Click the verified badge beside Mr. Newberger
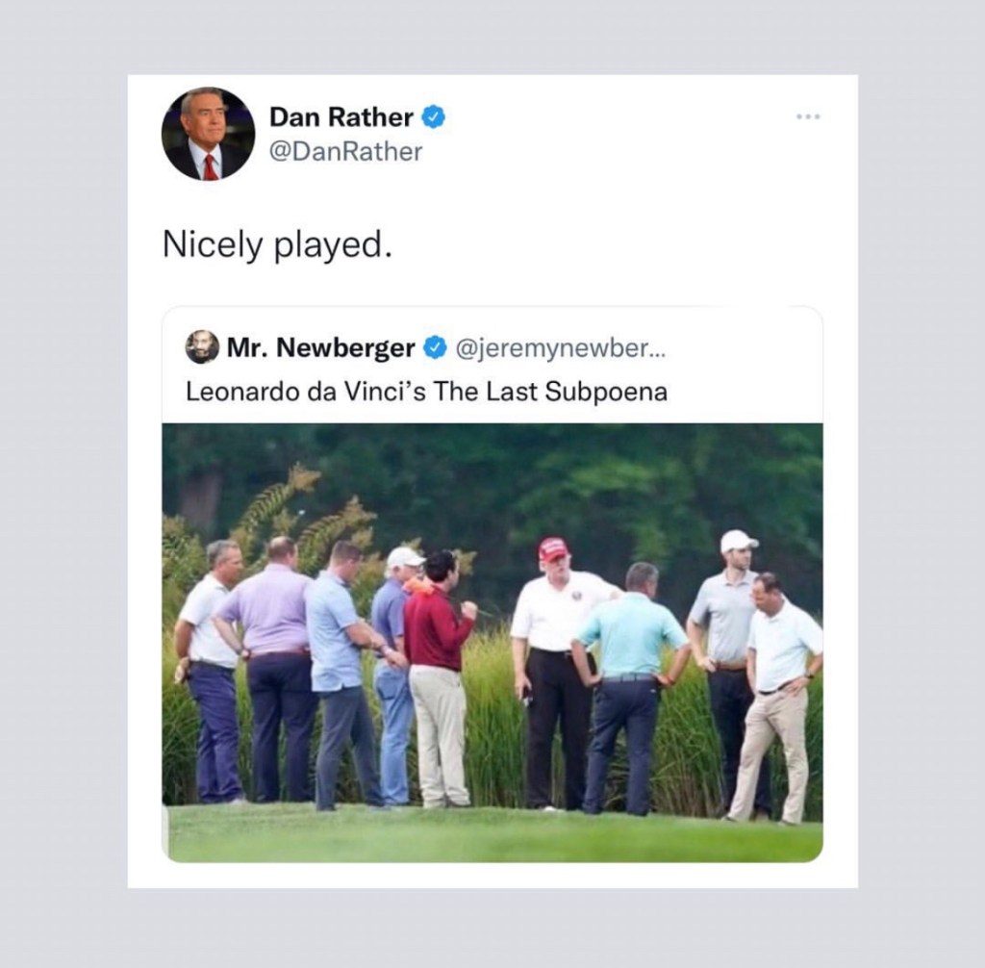The height and width of the screenshot is (968, 985). tap(435, 347)
